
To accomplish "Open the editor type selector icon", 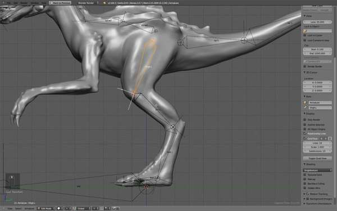I will pos(3,208).
